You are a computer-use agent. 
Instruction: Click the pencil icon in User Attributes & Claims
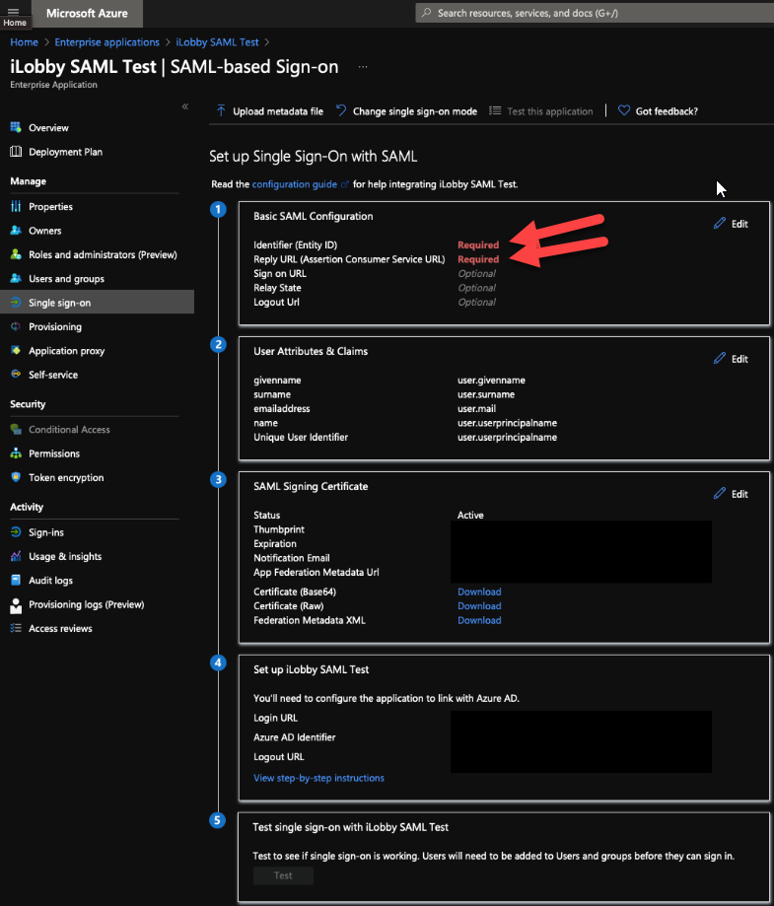coord(720,358)
